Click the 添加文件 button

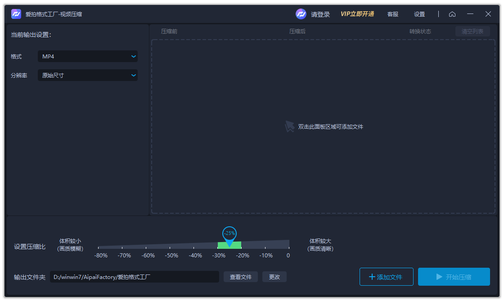pos(387,277)
